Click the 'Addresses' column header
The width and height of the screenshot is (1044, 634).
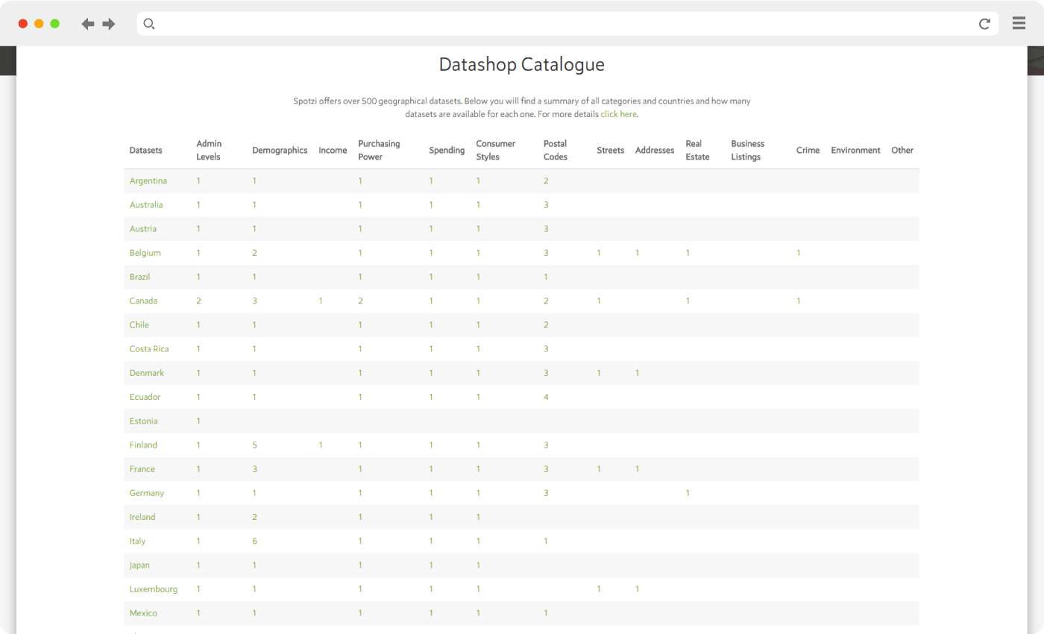coord(655,150)
